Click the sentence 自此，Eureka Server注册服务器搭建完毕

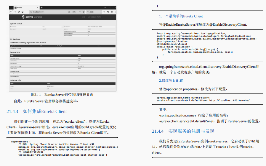46,101
